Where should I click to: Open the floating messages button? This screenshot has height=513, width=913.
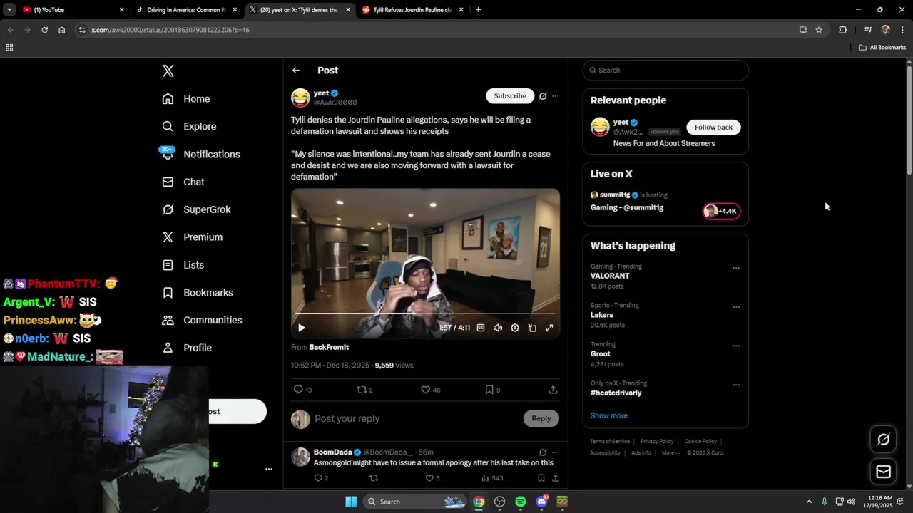coord(884,472)
